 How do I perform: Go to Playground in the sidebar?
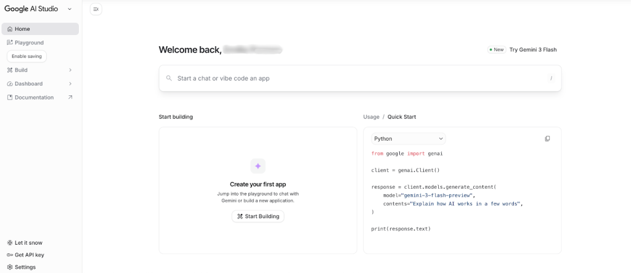[x=29, y=42]
